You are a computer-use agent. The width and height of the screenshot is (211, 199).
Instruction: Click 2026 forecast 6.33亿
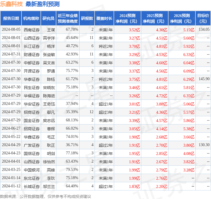pyautogui.click(x=189, y=55)
